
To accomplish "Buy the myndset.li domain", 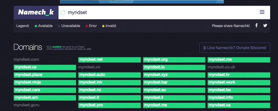I will click(x=174, y=98).
